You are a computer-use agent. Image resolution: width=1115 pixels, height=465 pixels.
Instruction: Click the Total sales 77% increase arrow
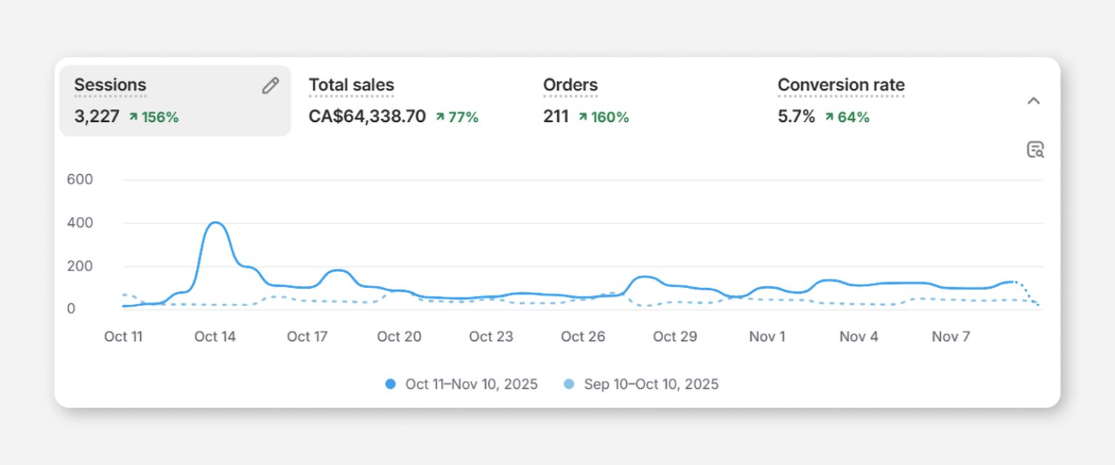[440, 117]
